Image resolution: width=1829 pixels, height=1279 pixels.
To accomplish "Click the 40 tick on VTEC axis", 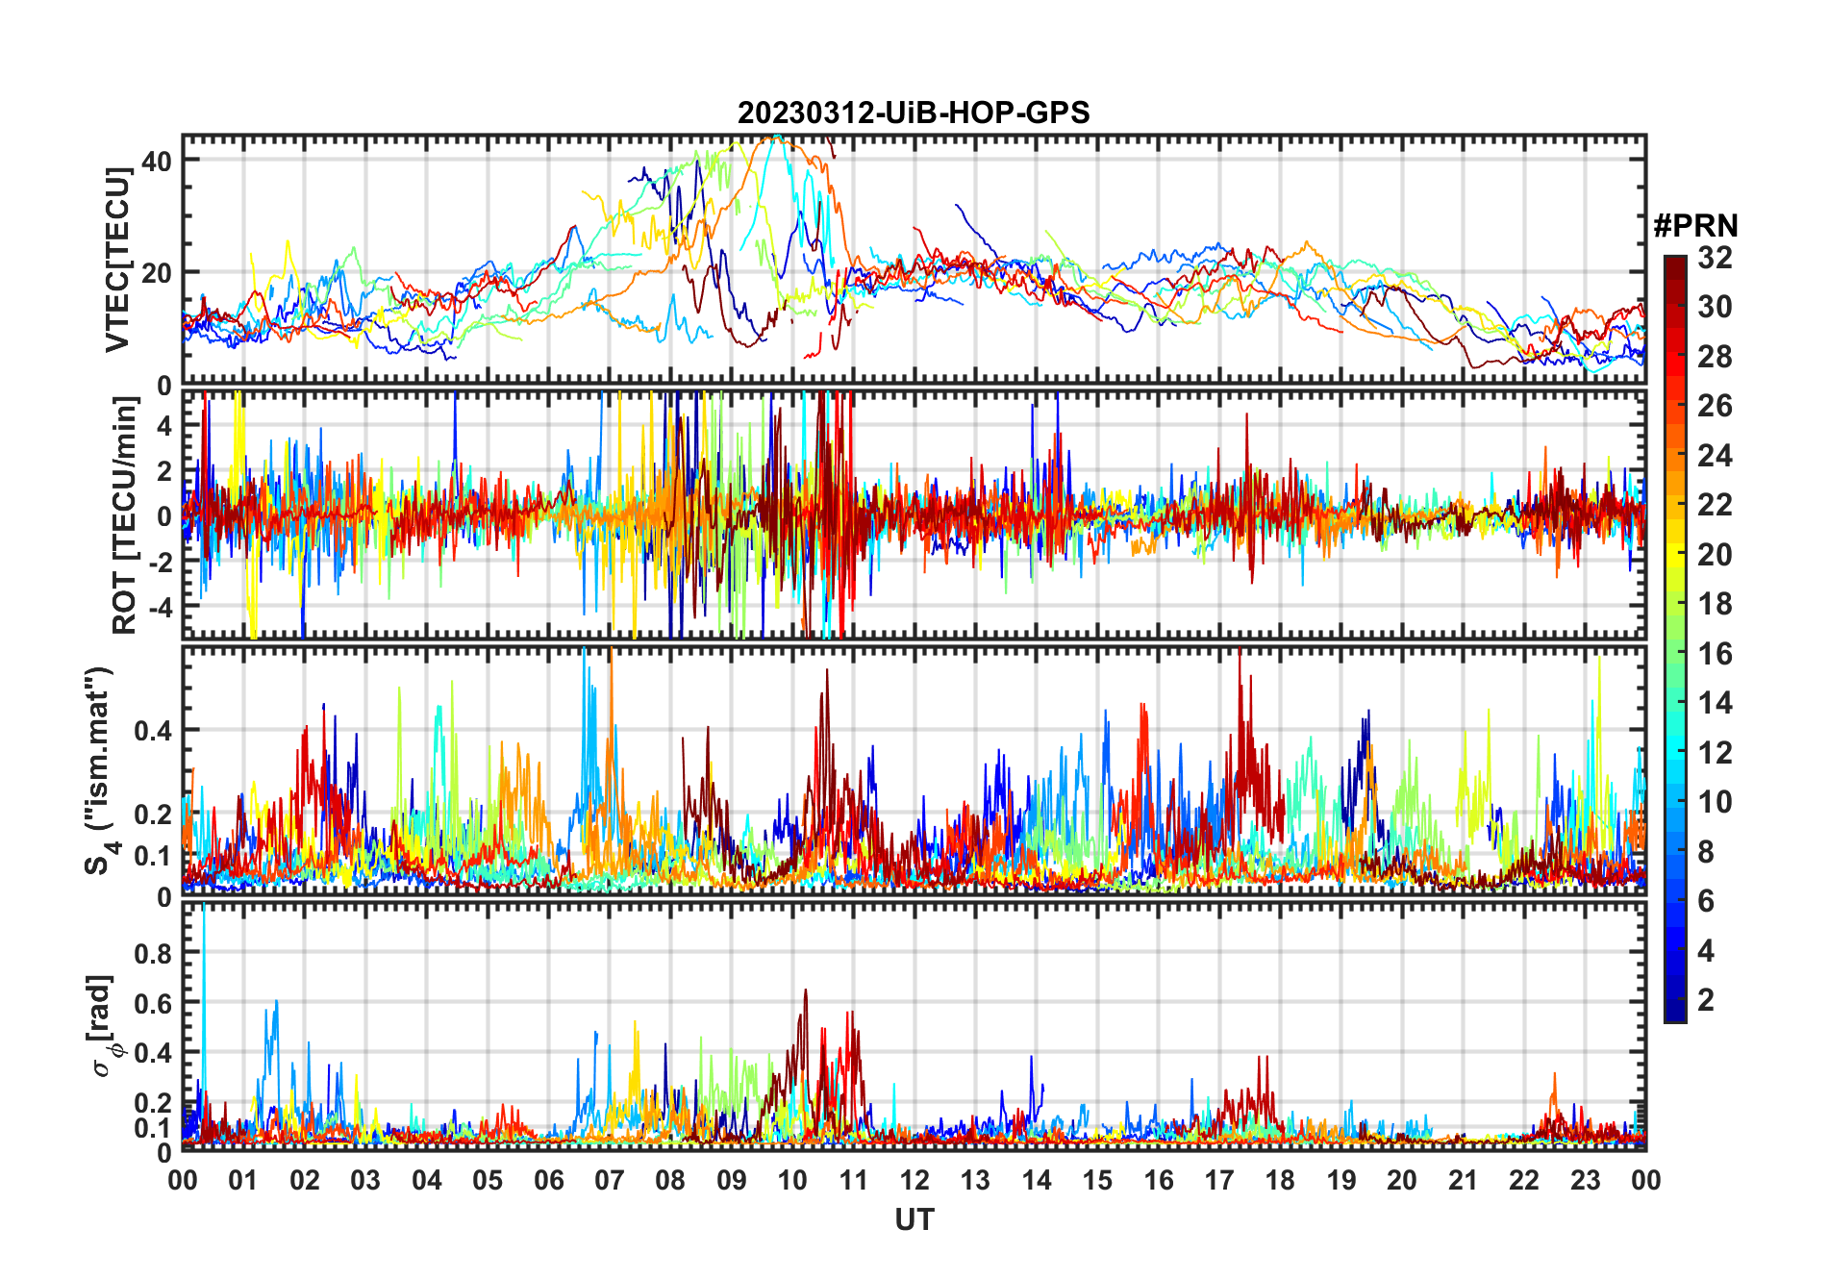I will [x=157, y=161].
